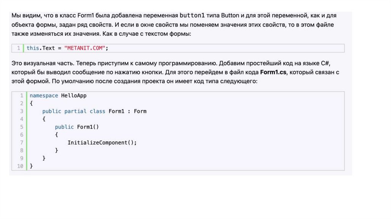
Task: Click the HelloApp namespace name
Action: 74,96
